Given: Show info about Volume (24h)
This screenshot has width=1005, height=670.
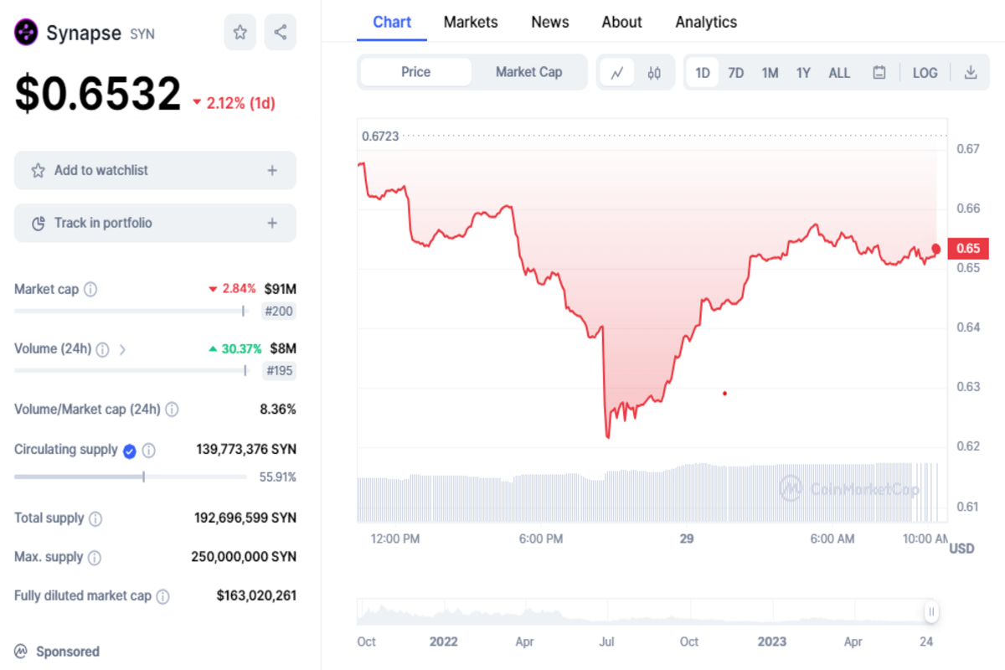Looking at the screenshot, I should pyautogui.click(x=103, y=349).
